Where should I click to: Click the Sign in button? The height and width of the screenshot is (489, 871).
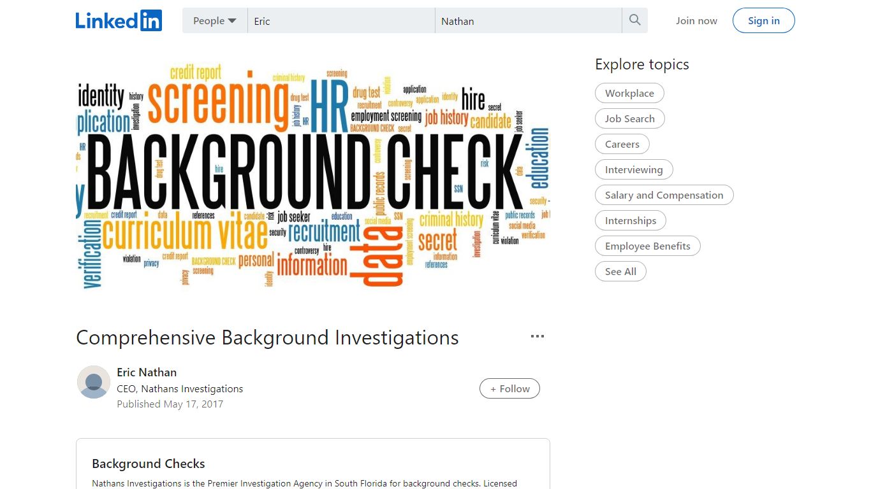point(764,20)
